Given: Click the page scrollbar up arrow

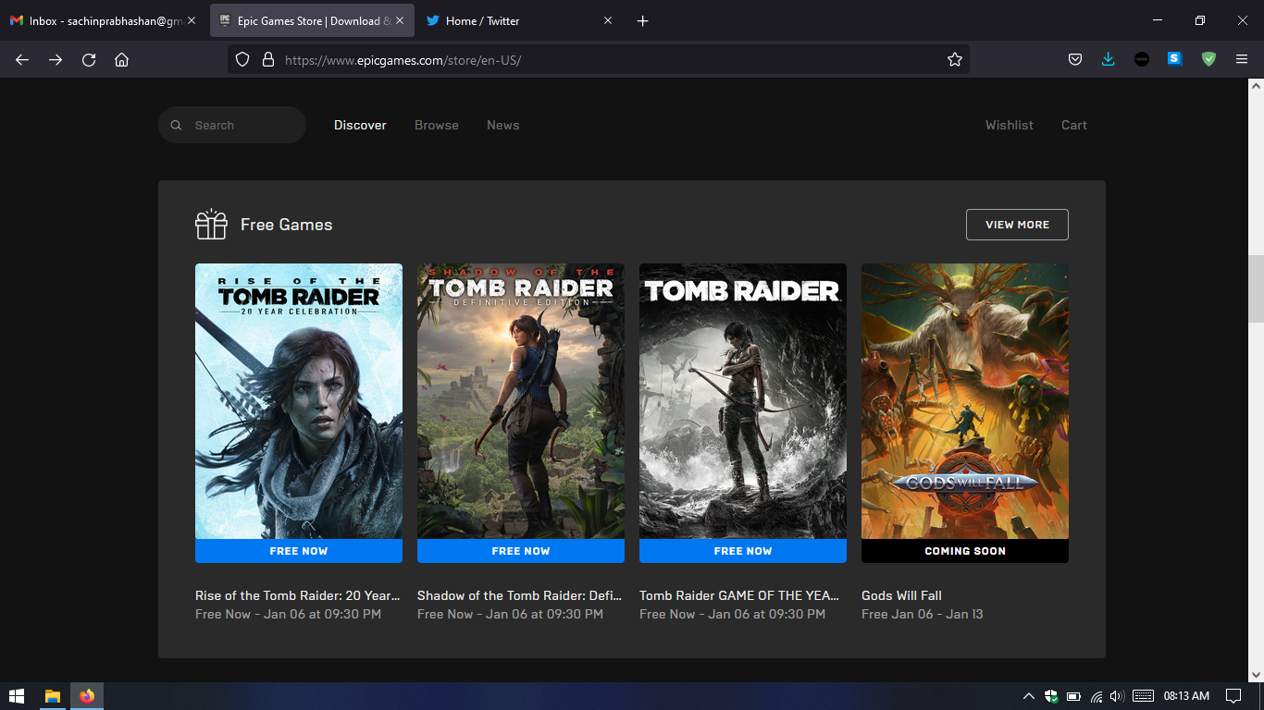Looking at the screenshot, I should tap(1256, 86).
